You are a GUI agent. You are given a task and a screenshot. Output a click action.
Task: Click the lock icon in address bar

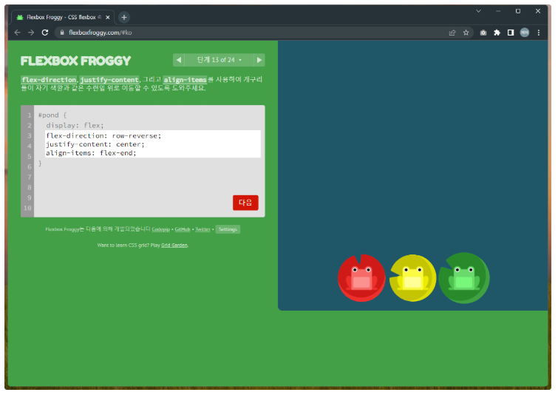(x=62, y=33)
